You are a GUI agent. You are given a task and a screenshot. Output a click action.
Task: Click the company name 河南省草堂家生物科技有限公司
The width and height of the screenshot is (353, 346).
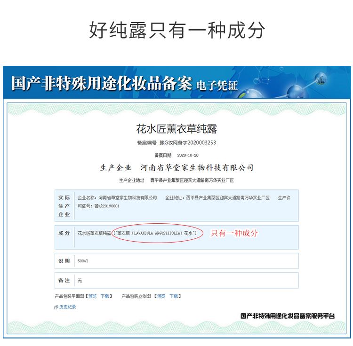[197, 168]
